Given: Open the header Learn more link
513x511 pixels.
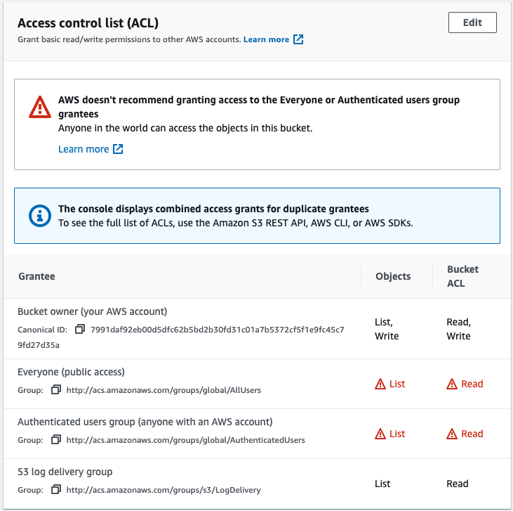Looking at the screenshot, I should point(266,39).
